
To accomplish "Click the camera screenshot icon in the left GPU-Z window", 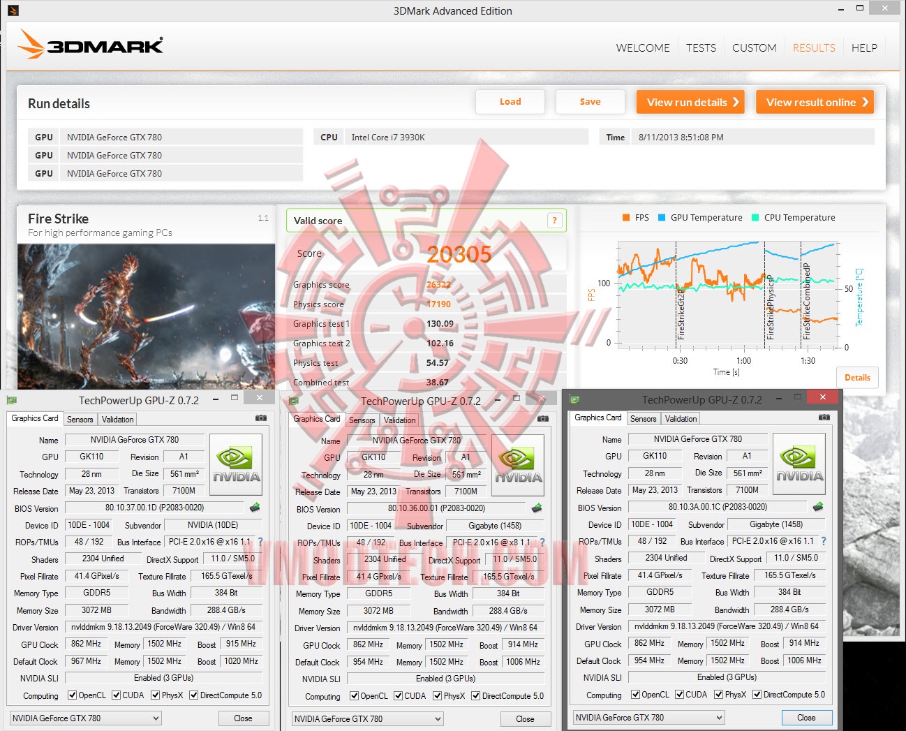I will coord(261,418).
